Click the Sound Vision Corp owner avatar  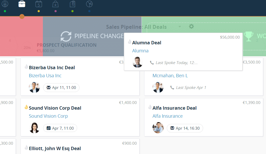click(34, 128)
